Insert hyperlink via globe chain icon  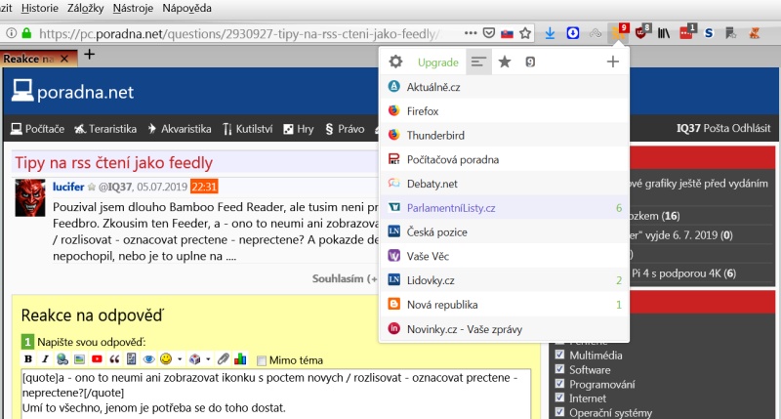[x=62, y=358]
